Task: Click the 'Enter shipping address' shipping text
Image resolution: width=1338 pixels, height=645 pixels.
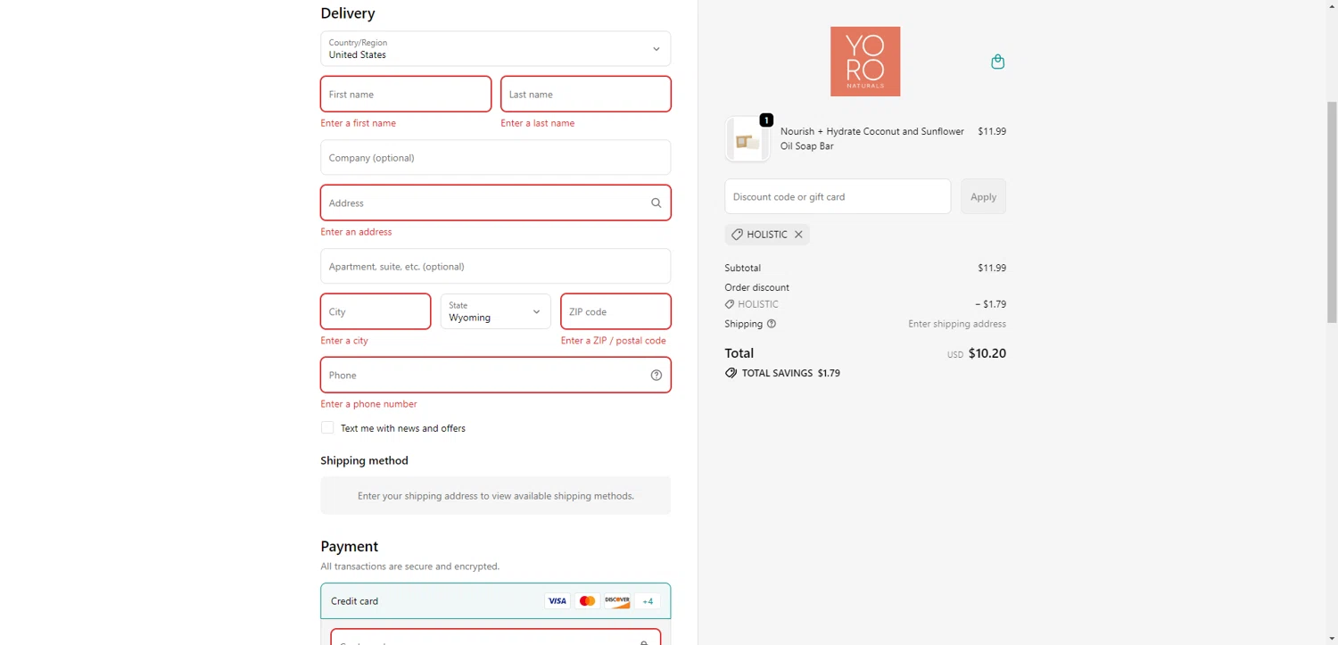Action: 957,324
